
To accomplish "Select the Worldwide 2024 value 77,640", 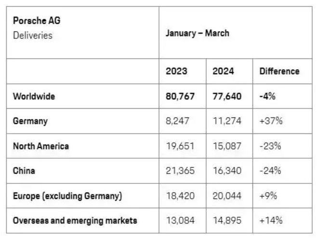I will [227, 97].
